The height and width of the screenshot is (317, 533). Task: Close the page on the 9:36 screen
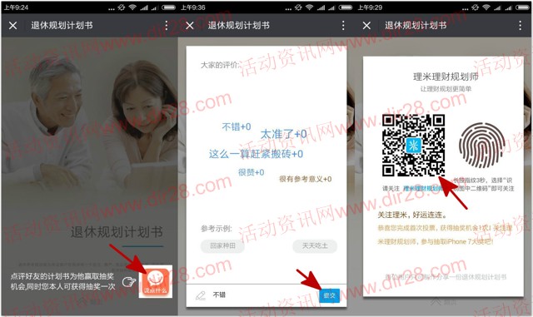click(190, 26)
